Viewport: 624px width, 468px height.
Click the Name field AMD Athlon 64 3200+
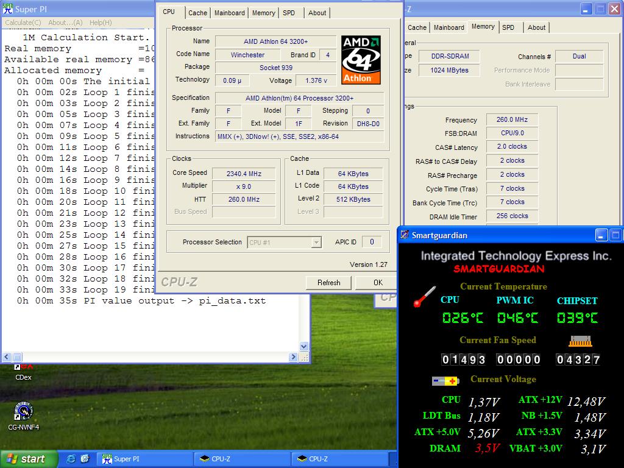click(276, 41)
